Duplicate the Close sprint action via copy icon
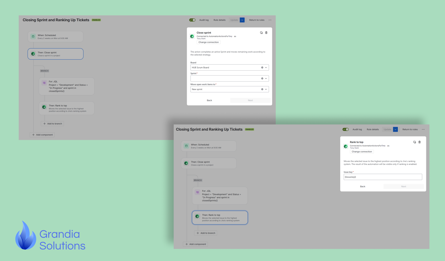This screenshot has height=261, width=445. (x=261, y=33)
